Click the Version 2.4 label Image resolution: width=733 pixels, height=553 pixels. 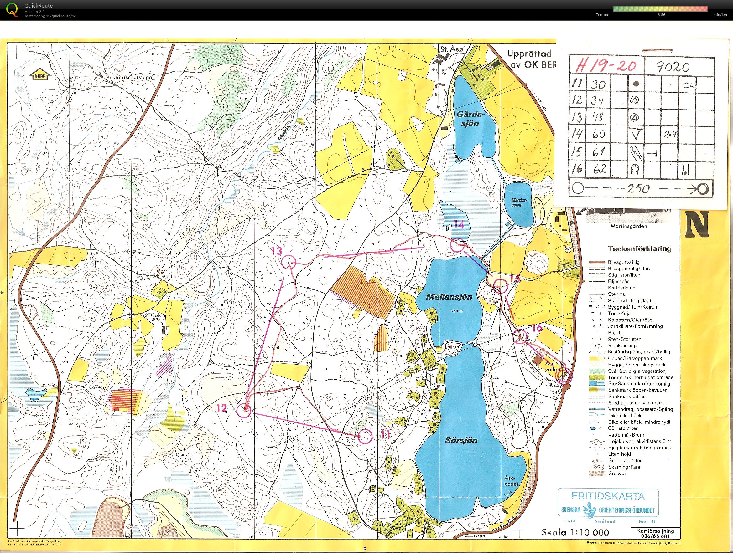tap(34, 12)
